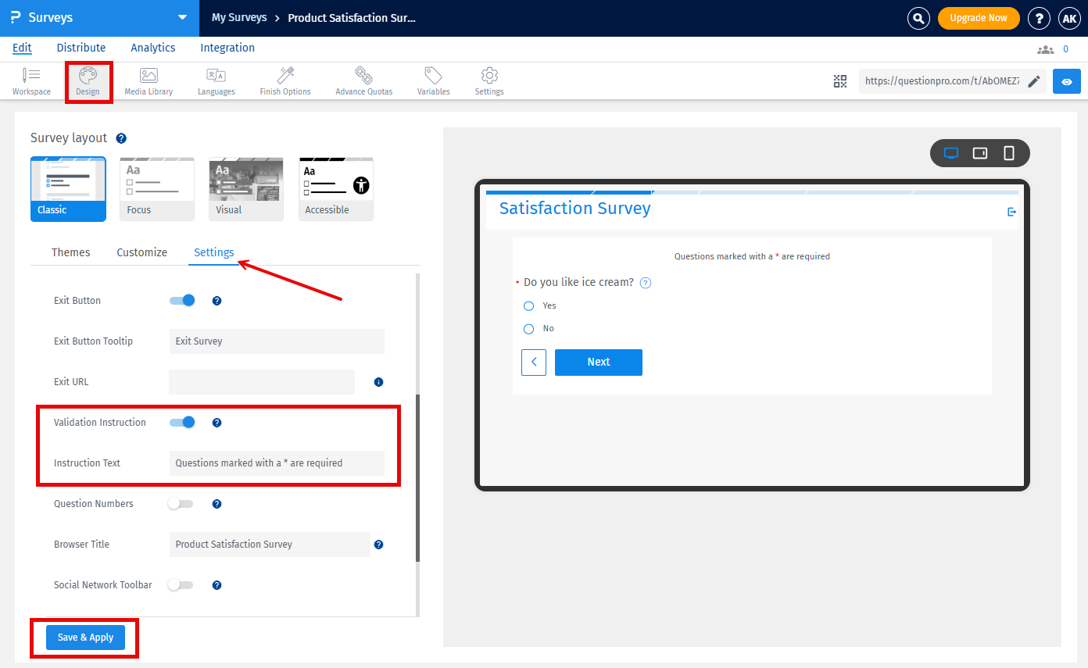The width and height of the screenshot is (1088, 668).
Task: Open Advance Quotas
Action: tap(363, 80)
